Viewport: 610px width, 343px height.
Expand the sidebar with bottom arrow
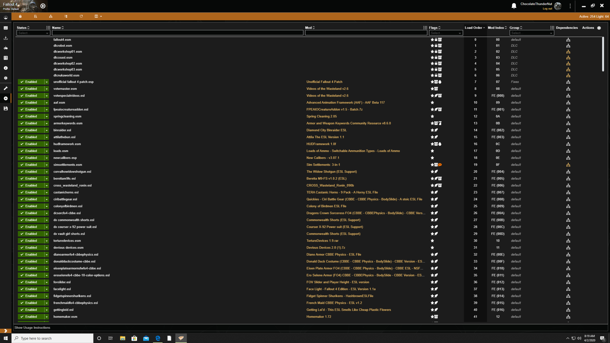[x=5, y=331]
